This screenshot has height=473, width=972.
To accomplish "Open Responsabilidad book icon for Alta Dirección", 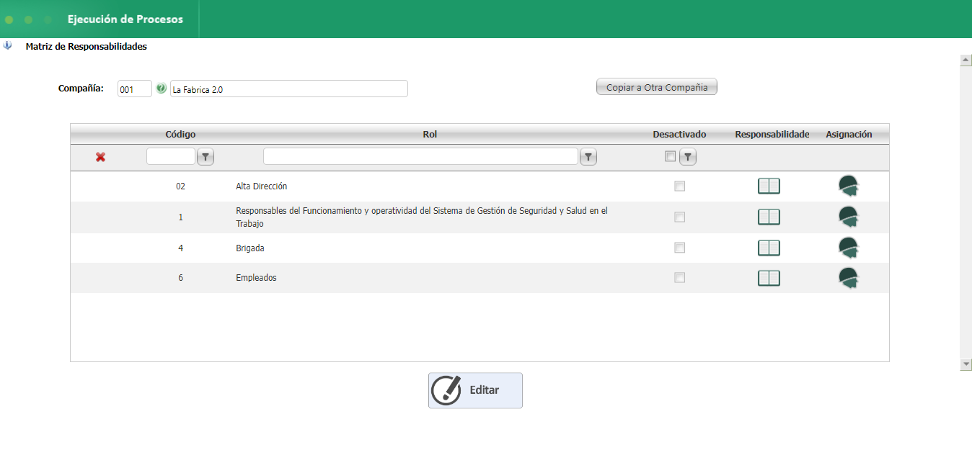I will 769,186.
